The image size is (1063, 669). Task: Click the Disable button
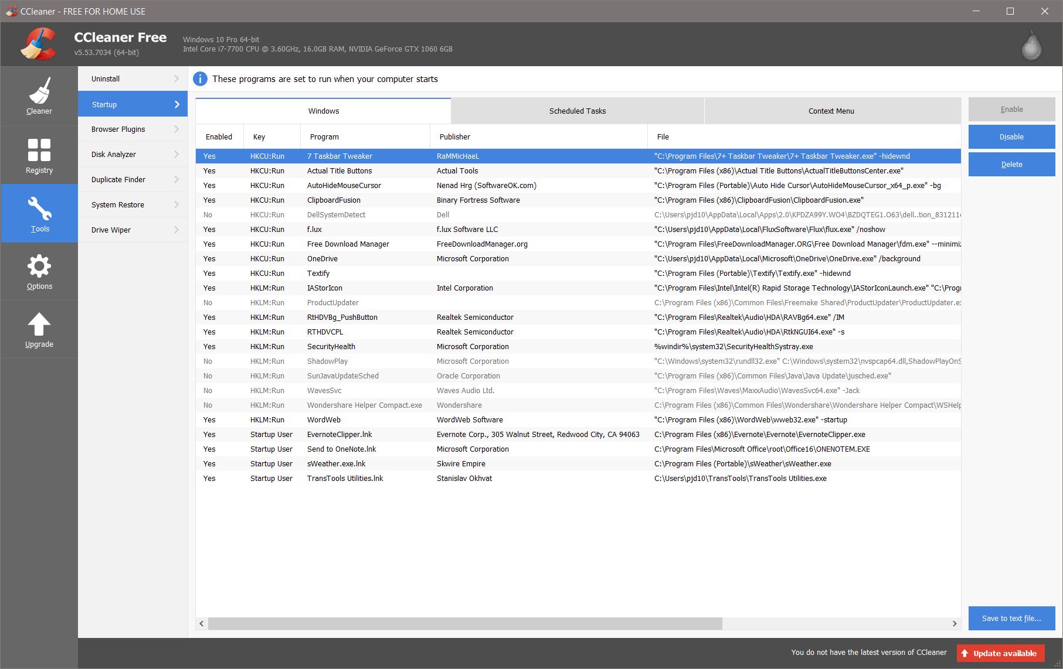(x=1011, y=137)
